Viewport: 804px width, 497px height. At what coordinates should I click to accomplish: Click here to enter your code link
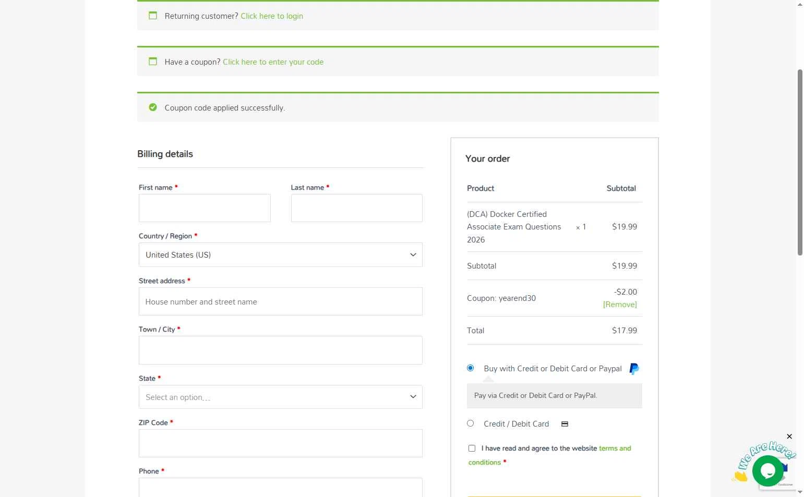pyautogui.click(x=273, y=62)
